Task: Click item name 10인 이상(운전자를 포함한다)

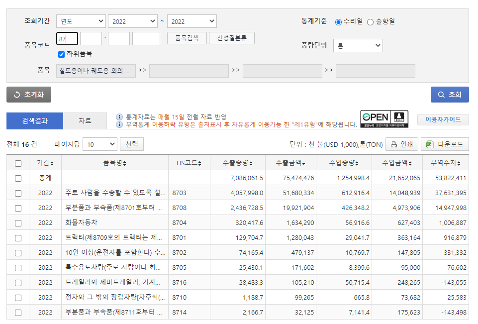Action: tap(115, 253)
